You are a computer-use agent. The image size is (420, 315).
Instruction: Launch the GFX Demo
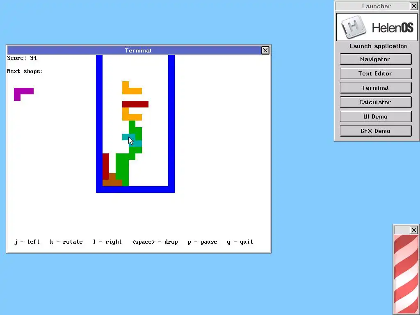376,131
